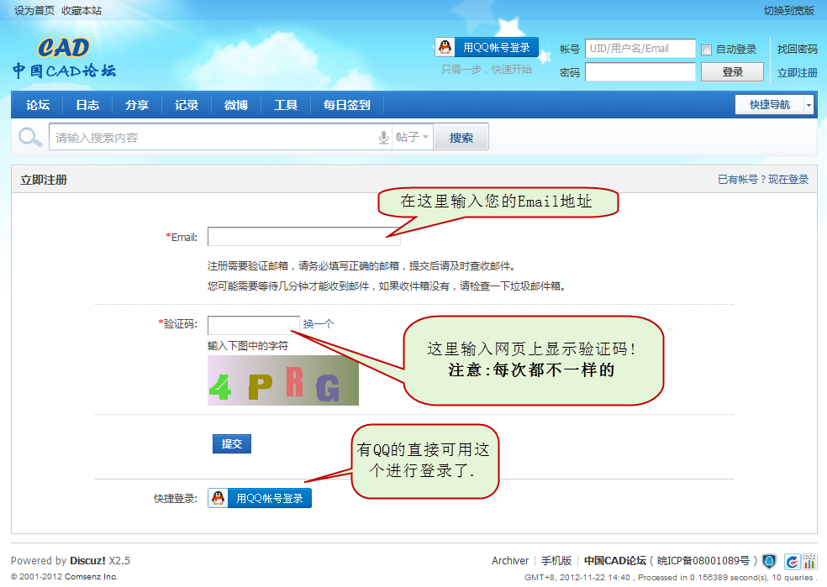Click the 换一个 captcha refresh link
This screenshot has width=827, height=587.
click(x=319, y=323)
